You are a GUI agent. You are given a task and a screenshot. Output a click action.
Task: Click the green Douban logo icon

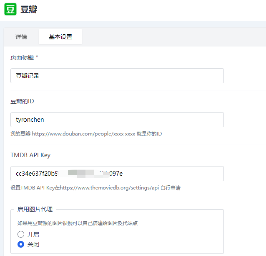tap(10, 9)
